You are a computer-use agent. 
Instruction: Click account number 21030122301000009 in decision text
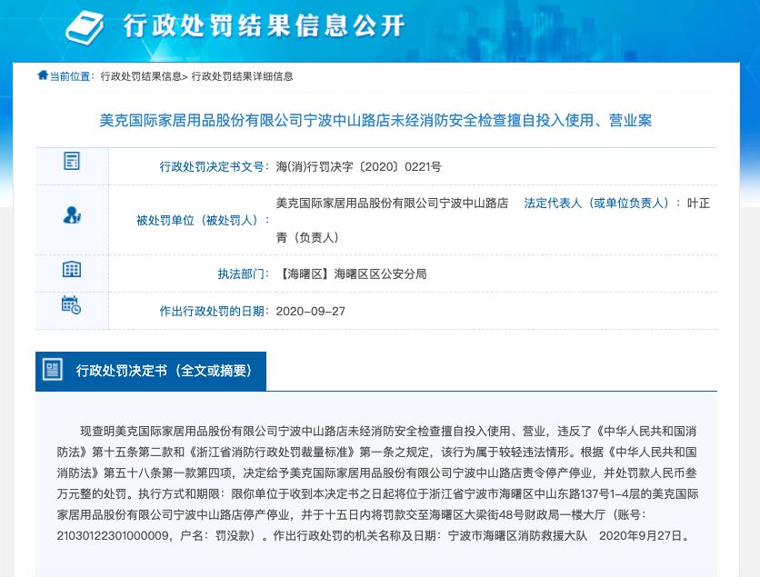click(x=113, y=536)
